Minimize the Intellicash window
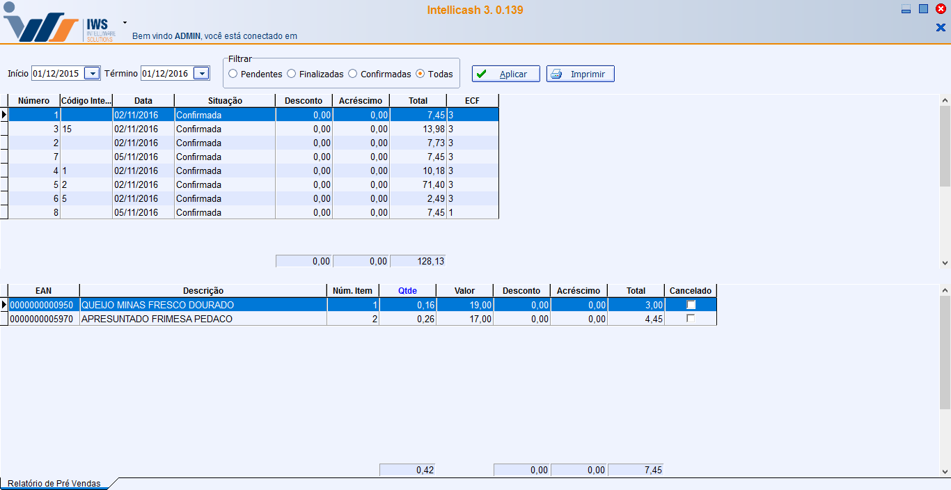The height and width of the screenshot is (490, 951). (906, 9)
